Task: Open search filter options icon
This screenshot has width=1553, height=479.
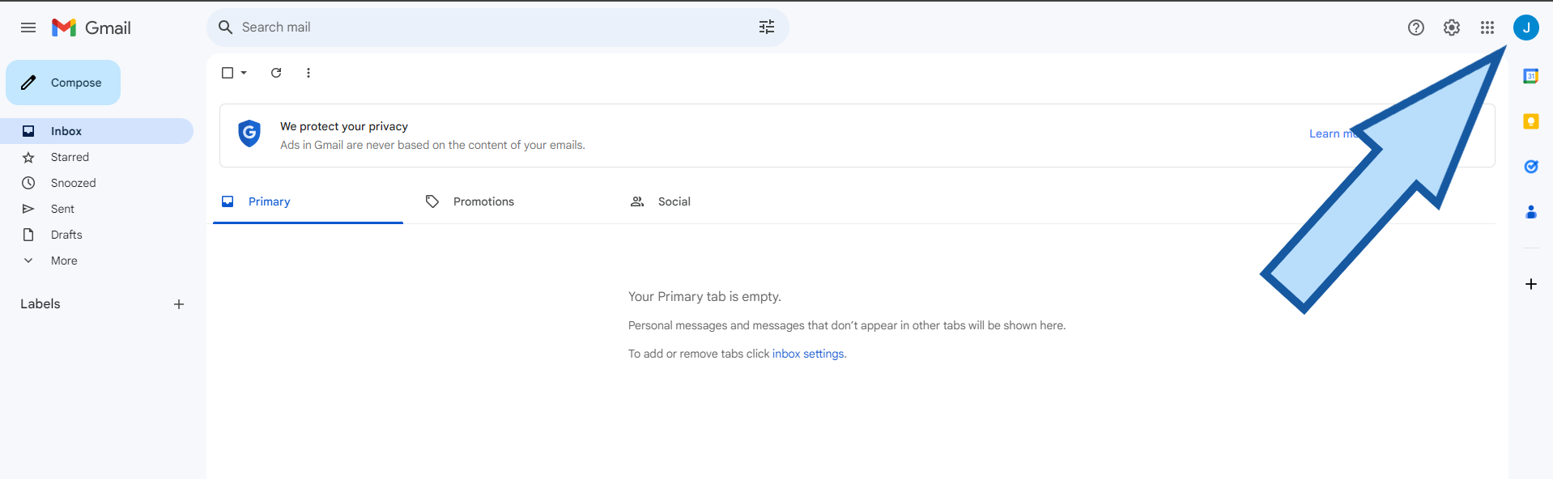Action: tap(766, 28)
